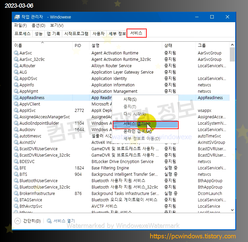Click the Task Manager title bar icon
This screenshot has width=248, height=242.
17,17
